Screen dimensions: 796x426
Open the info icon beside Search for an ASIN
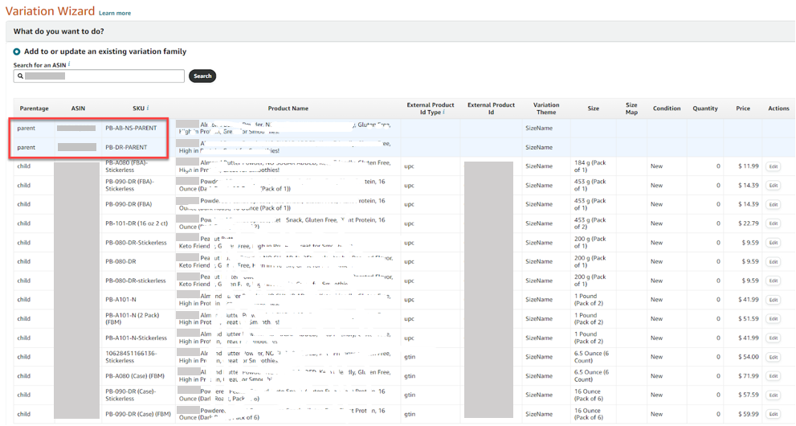pyautogui.click(x=69, y=64)
